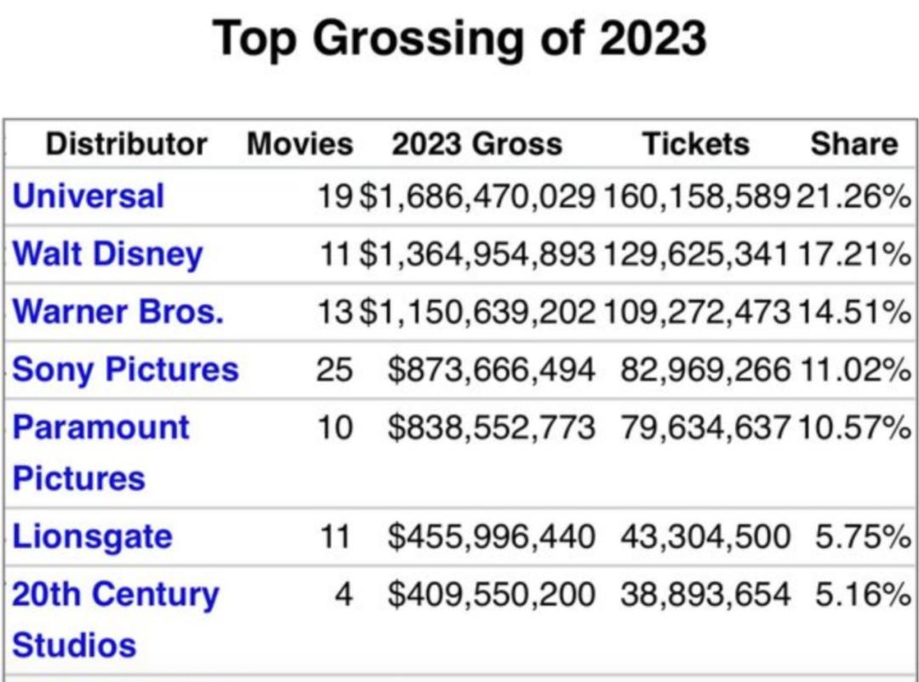This screenshot has width=919, height=682.
Task: Click Paramount's gross of $838,552,773
Action: [x=491, y=427]
